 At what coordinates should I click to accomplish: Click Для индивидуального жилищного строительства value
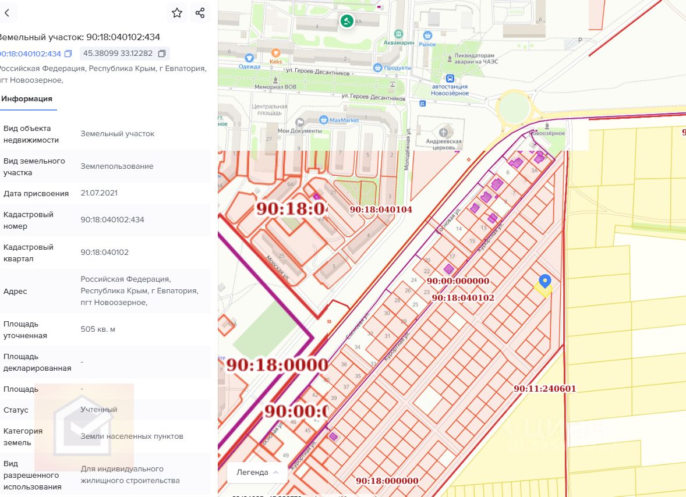tap(130, 475)
